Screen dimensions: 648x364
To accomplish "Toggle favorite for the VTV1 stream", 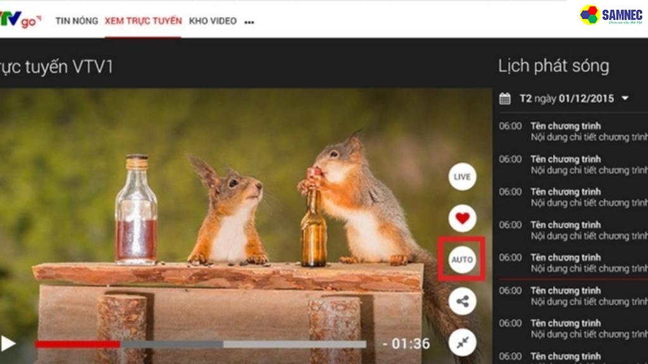I will pyautogui.click(x=461, y=217).
